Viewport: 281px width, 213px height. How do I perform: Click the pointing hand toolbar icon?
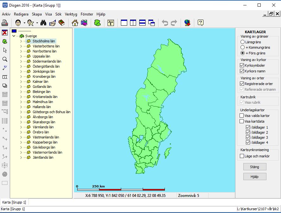[x=52, y=23]
